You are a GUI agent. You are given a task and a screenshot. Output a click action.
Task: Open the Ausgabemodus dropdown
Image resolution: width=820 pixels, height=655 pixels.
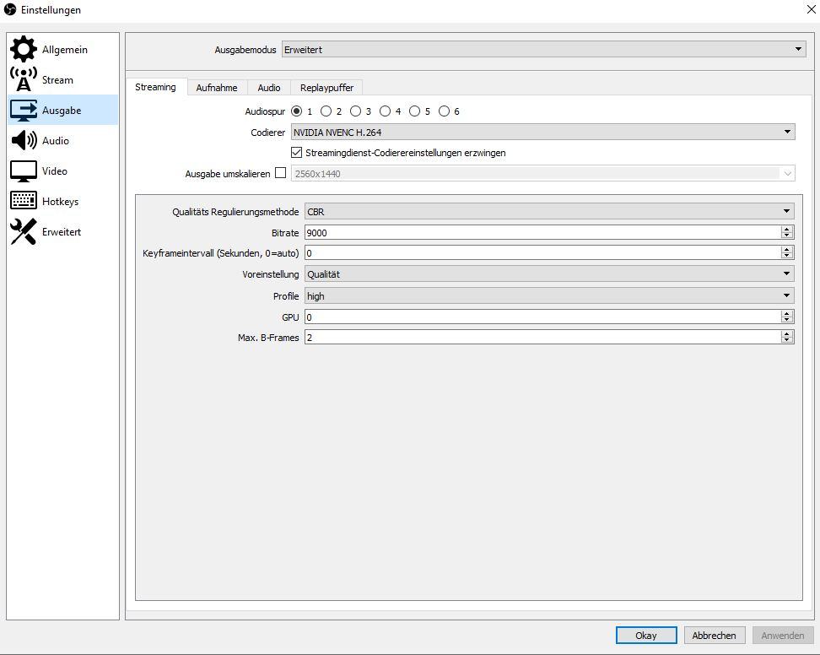click(x=543, y=49)
